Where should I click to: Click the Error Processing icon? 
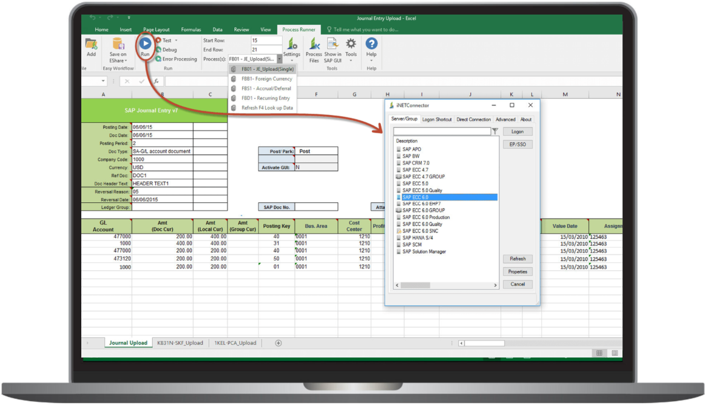158,59
